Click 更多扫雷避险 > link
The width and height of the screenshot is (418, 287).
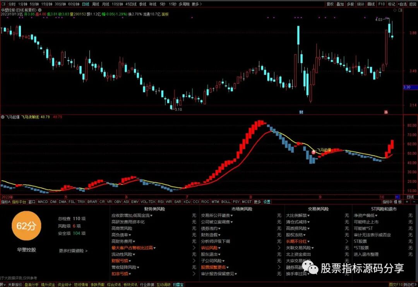tap(73, 251)
